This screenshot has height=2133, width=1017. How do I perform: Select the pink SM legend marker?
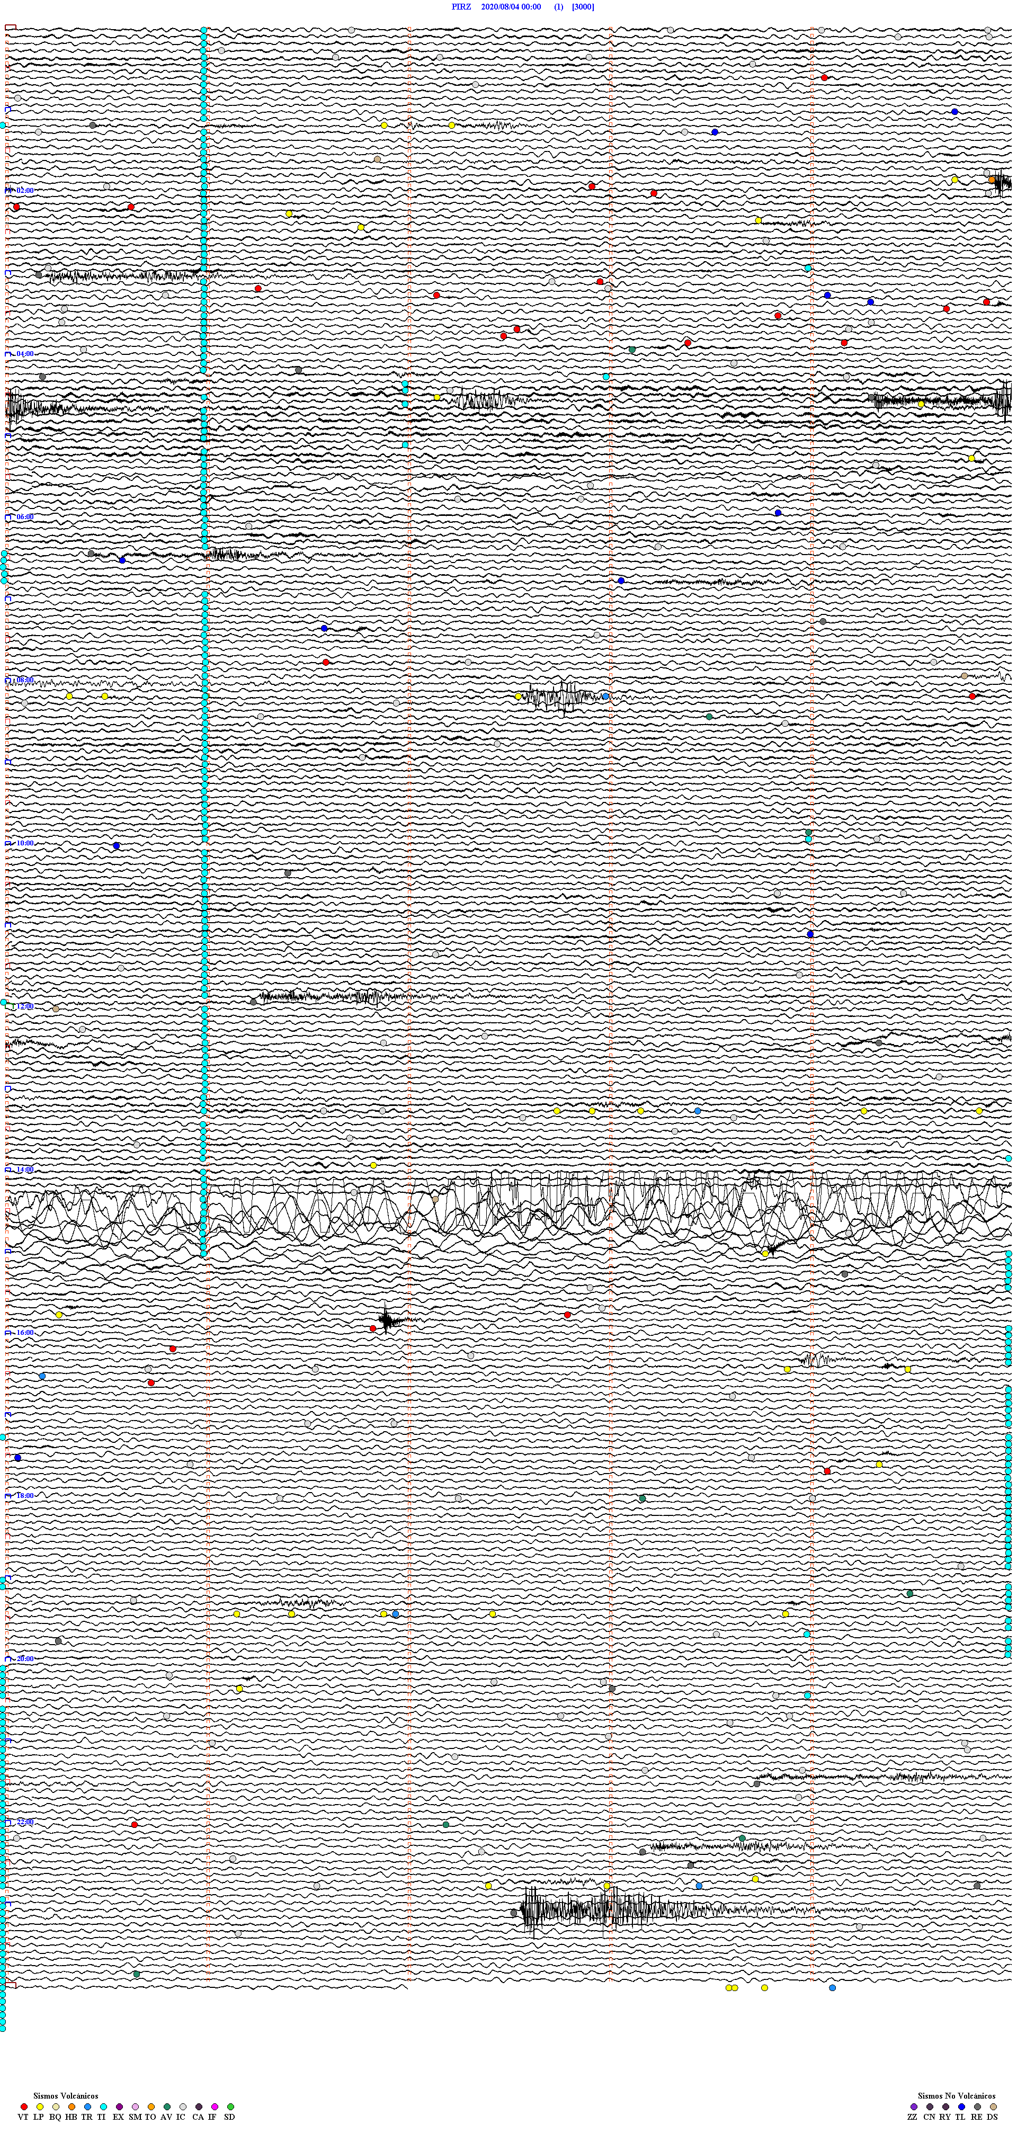(x=135, y=2107)
